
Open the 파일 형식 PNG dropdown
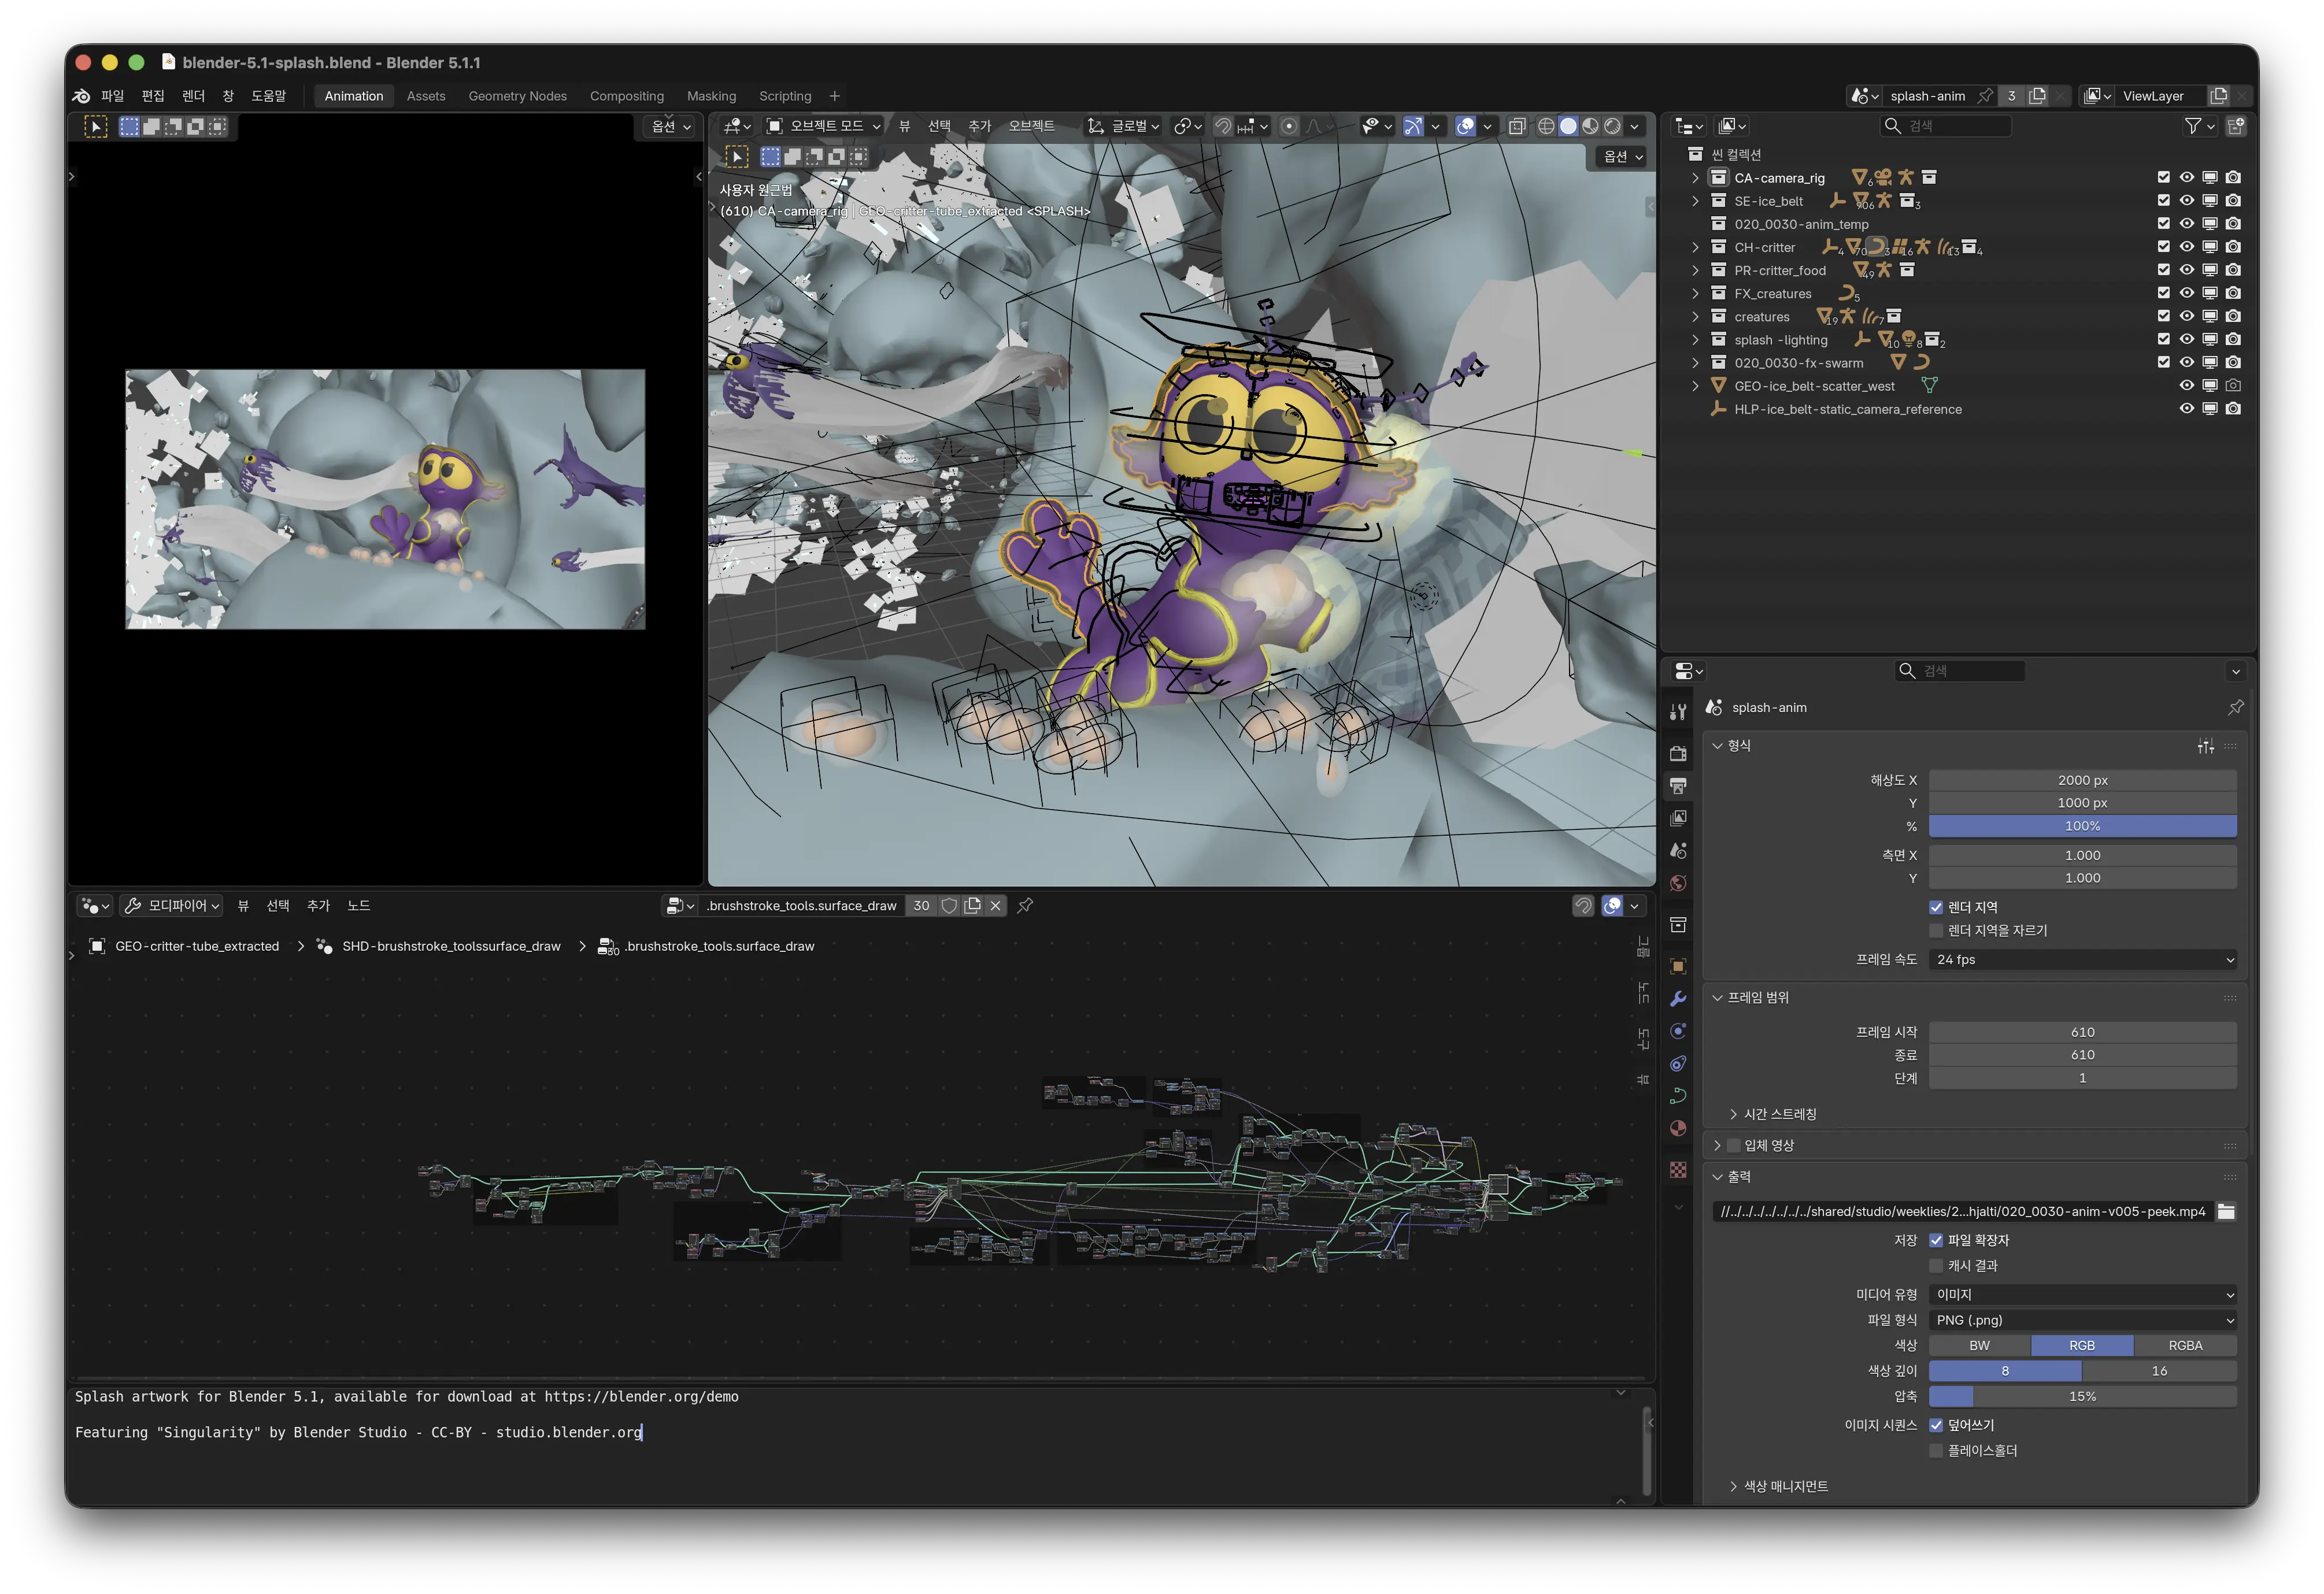pyautogui.click(x=2083, y=1320)
